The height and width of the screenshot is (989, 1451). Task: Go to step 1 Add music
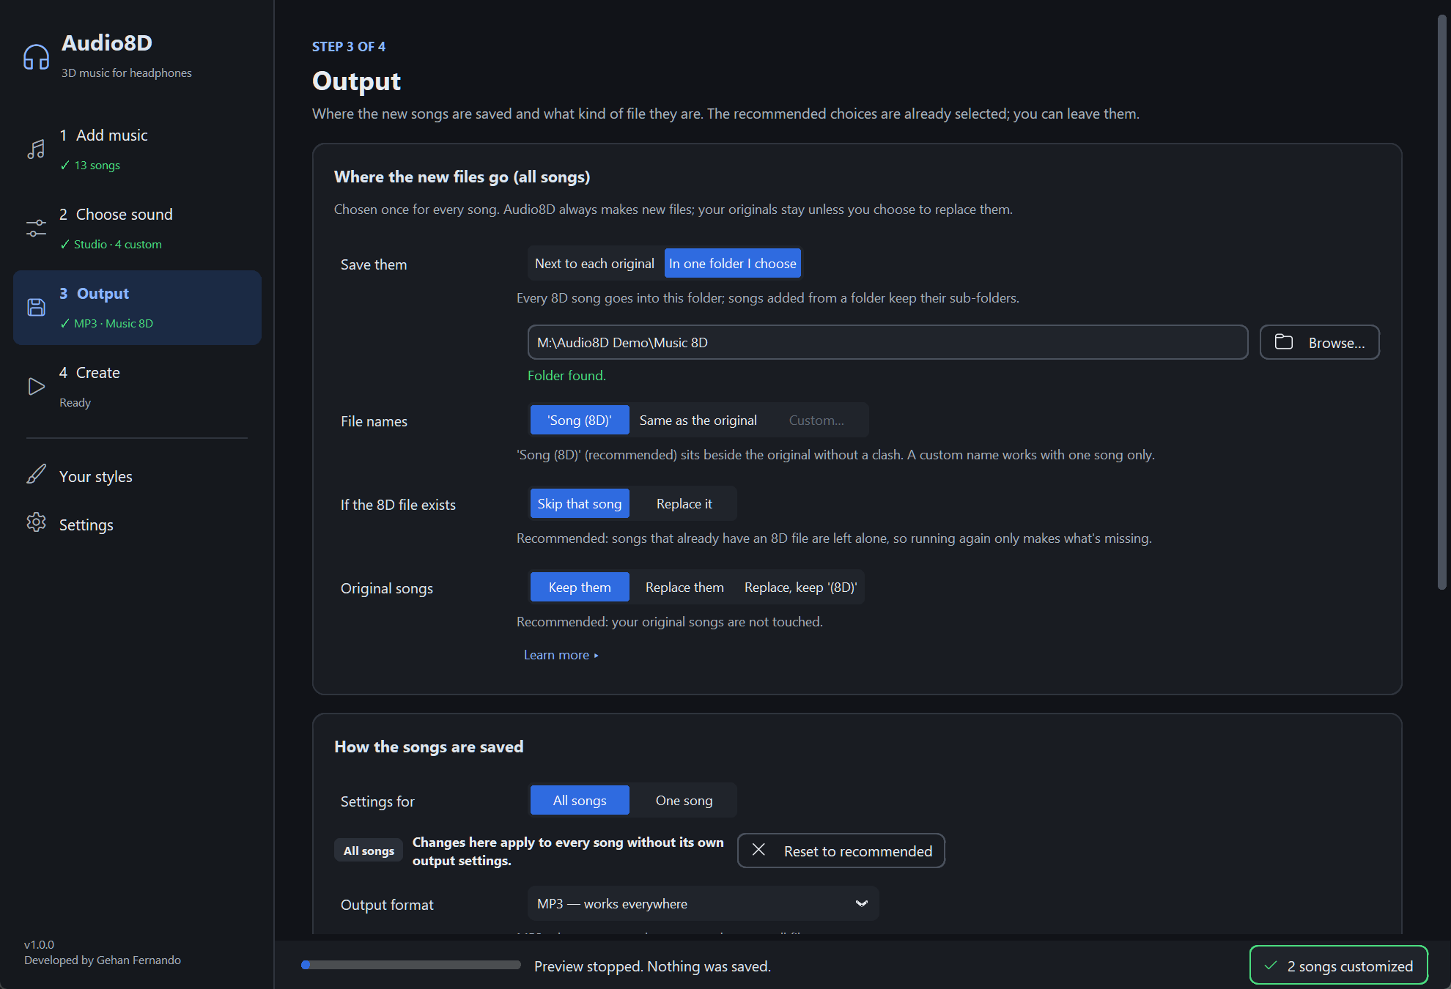pyautogui.click(x=137, y=149)
